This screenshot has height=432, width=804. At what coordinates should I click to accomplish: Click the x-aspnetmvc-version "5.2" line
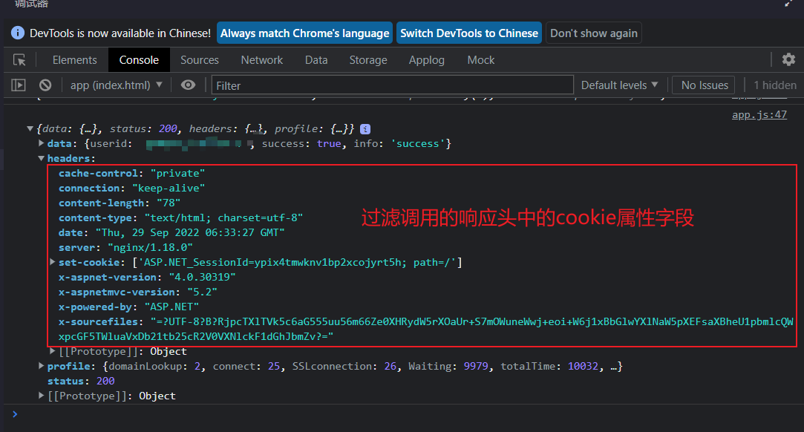138,292
